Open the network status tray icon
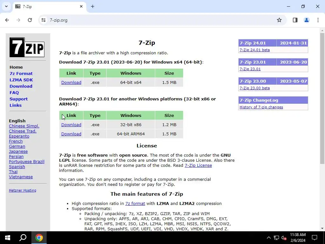This screenshot has height=244, width=325. click(x=276, y=238)
